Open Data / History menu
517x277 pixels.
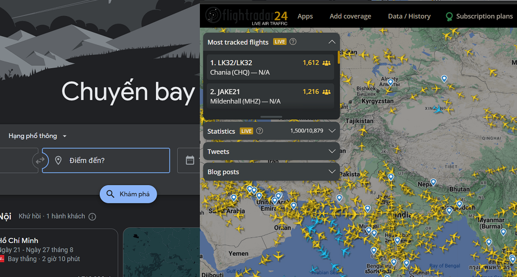coord(409,16)
